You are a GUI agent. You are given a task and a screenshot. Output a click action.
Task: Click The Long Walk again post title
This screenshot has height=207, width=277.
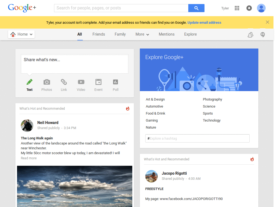pos(37,138)
